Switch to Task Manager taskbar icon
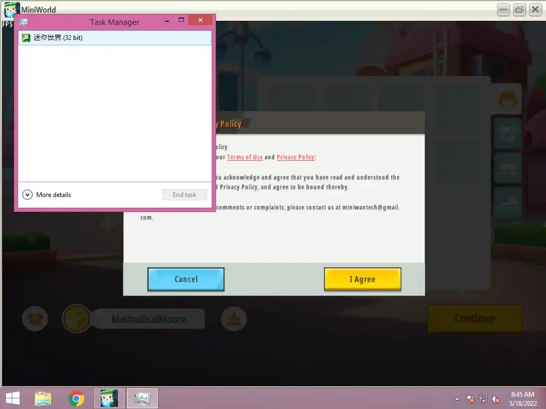 click(142, 398)
